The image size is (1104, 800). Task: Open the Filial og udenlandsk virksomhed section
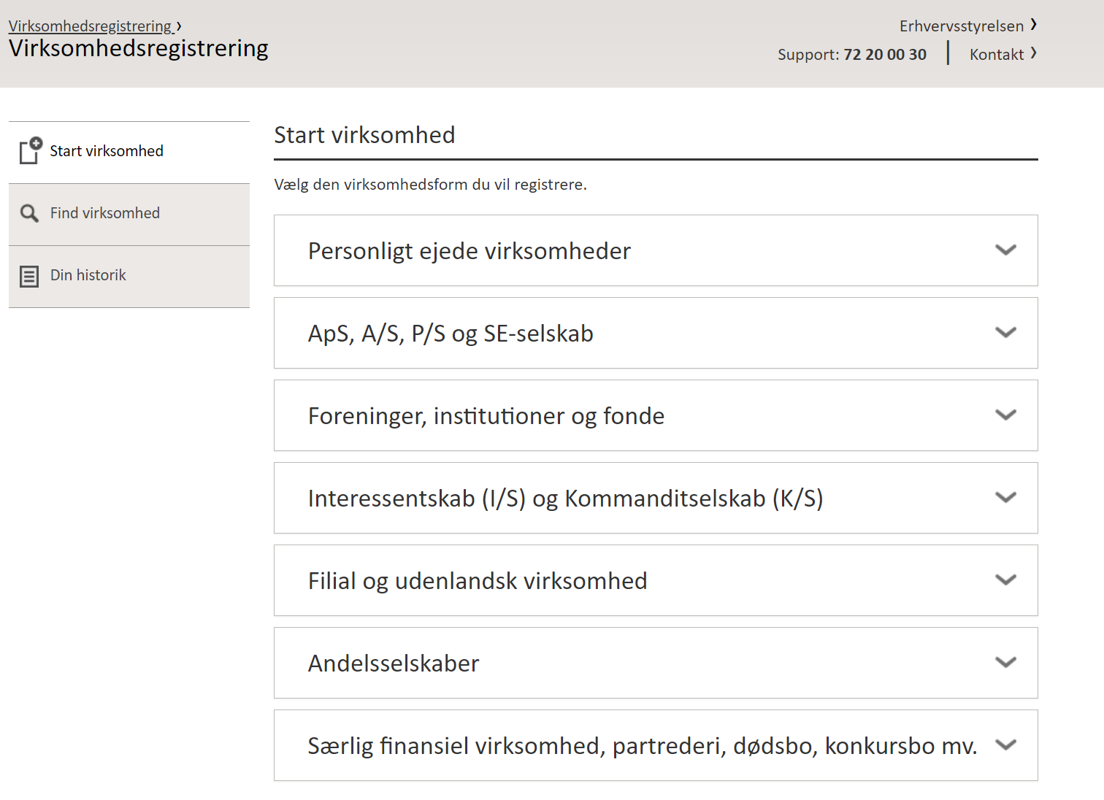(1006, 580)
